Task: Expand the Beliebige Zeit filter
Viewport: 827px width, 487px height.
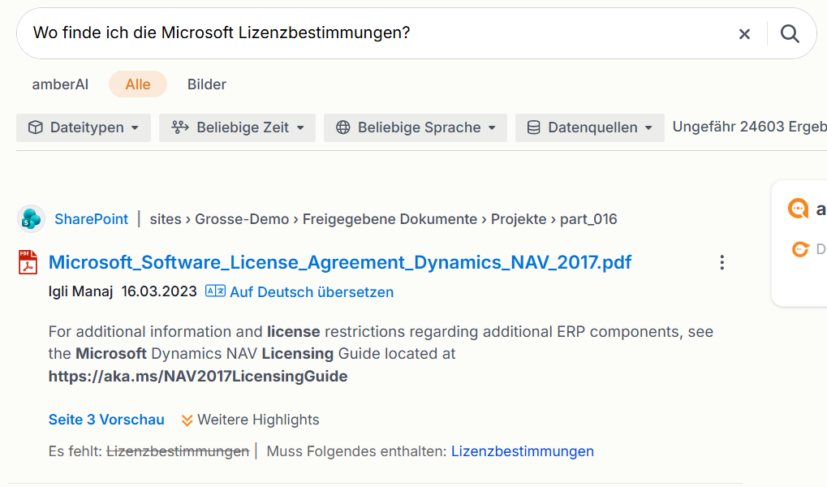Action: 237,127
